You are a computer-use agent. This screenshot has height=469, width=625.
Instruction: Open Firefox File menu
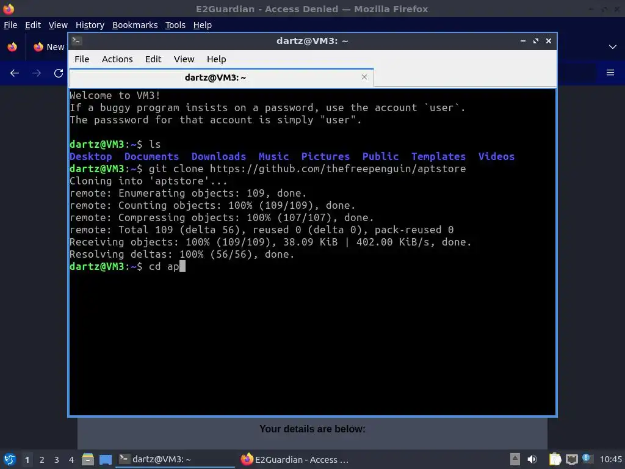10,25
